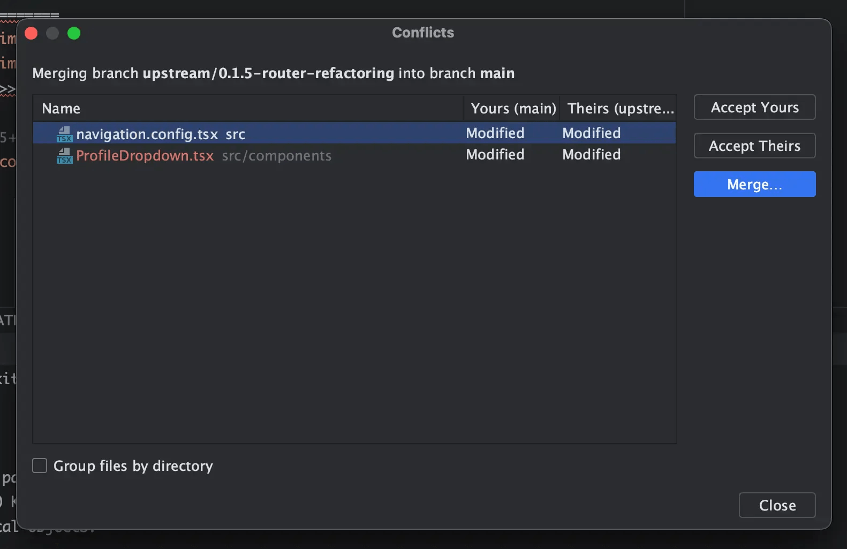Click the green maximize window button
The height and width of the screenshot is (549, 847).
(x=74, y=33)
